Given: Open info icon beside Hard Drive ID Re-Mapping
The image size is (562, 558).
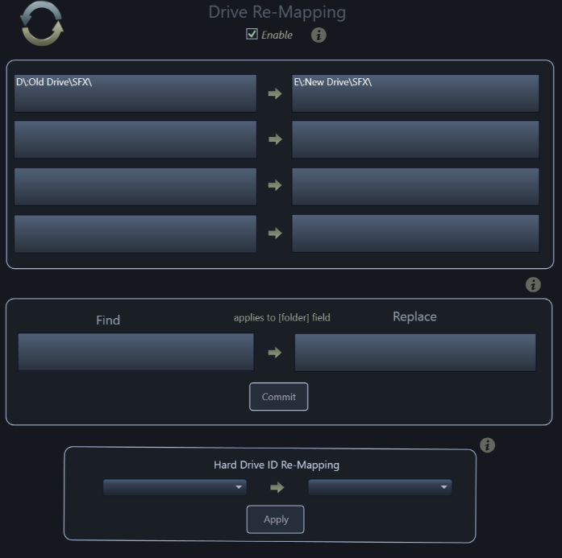Looking at the screenshot, I should (488, 445).
